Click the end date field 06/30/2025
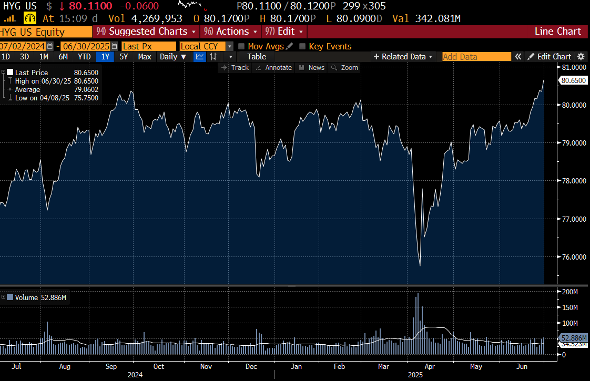The width and height of the screenshot is (590, 381). (85, 46)
